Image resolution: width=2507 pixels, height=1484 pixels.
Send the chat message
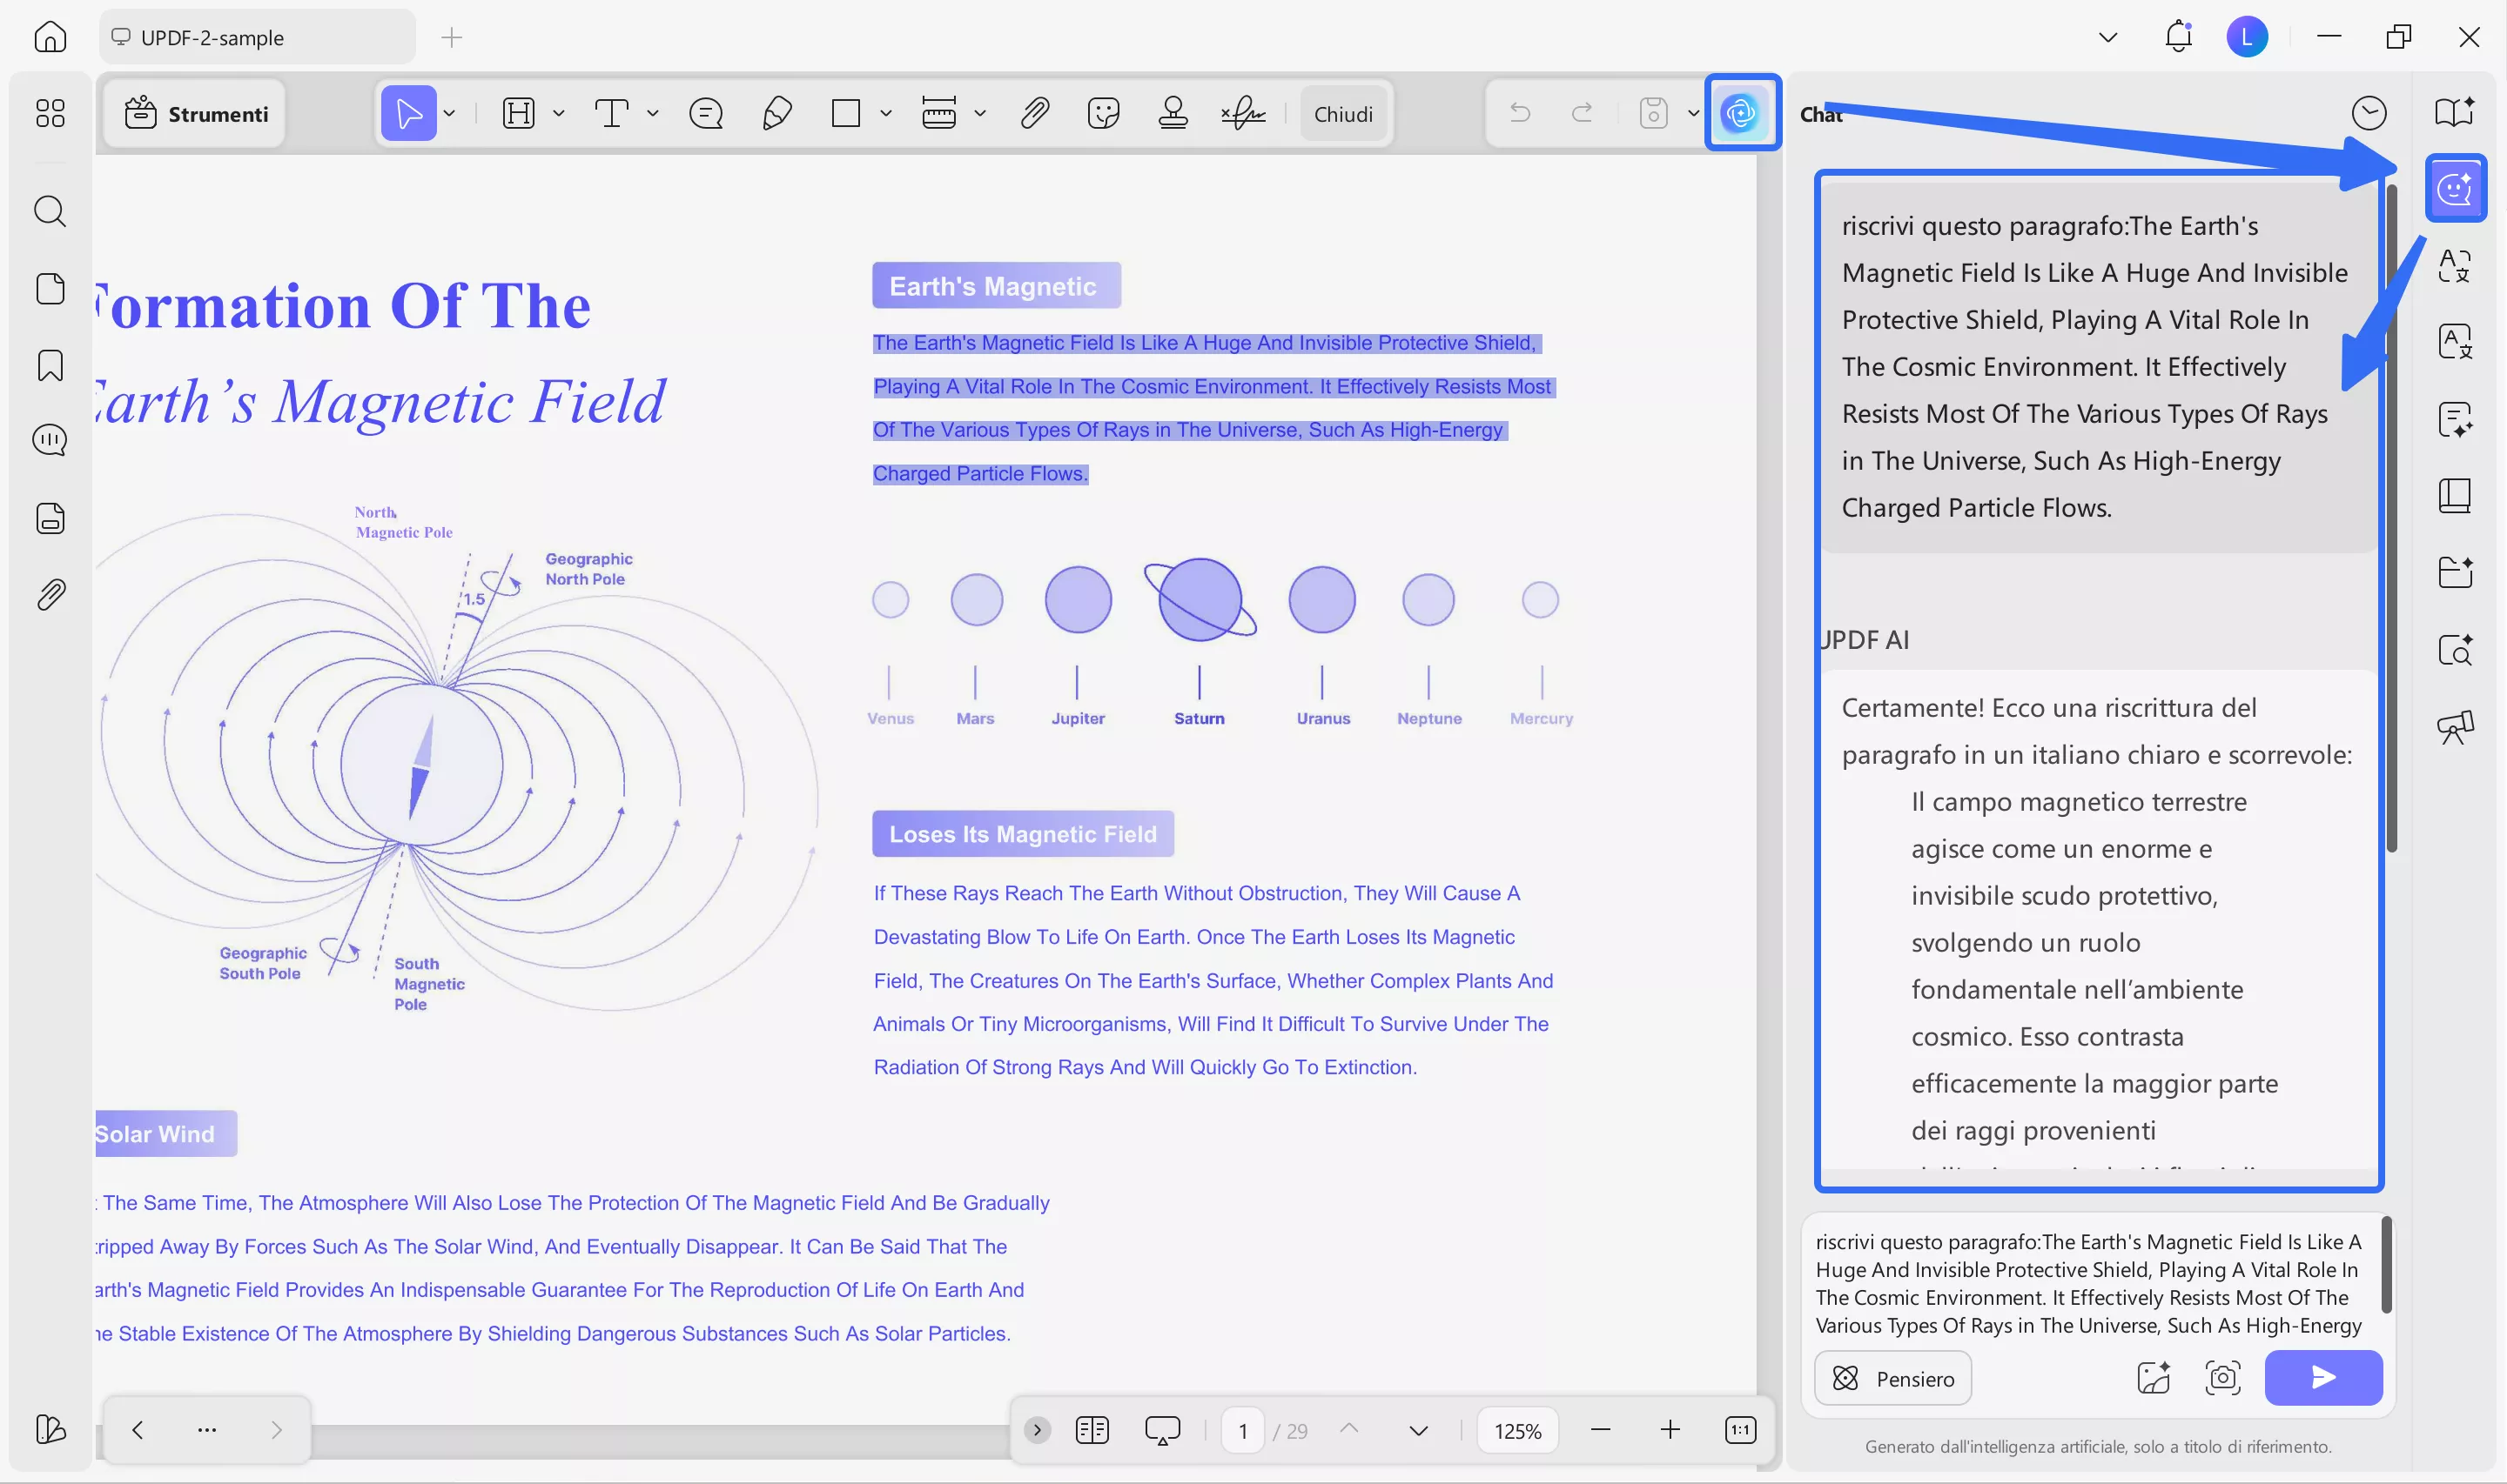click(x=2323, y=1377)
